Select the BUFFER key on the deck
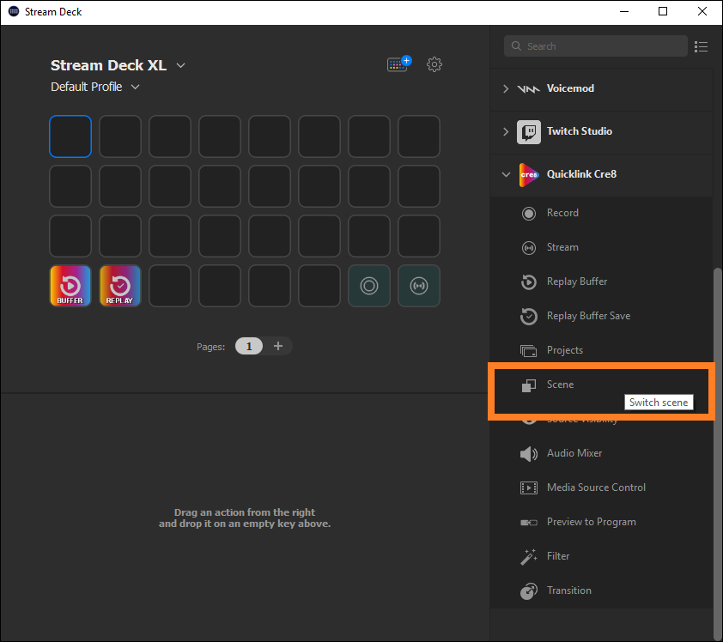Viewport: 723px width, 642px height. tap(70, 286)
